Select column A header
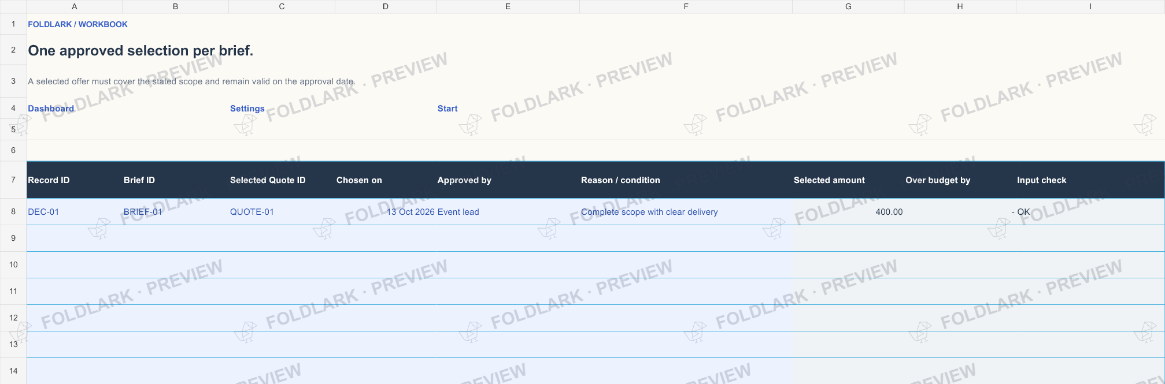 click(75, 6)
